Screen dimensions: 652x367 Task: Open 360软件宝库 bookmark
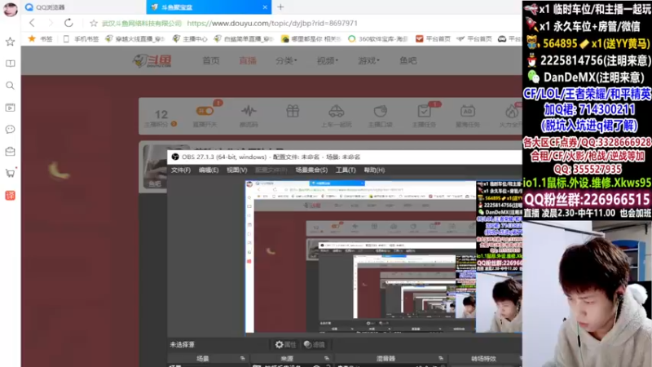coord(378,38)
